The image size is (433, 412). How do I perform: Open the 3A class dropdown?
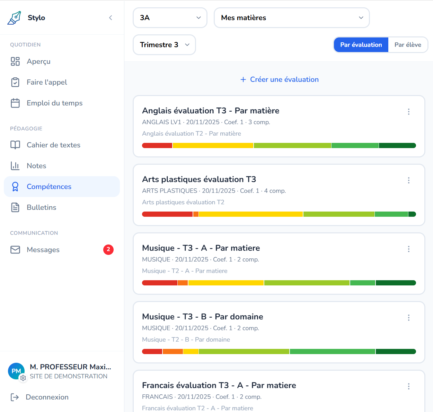pos(170,18)
